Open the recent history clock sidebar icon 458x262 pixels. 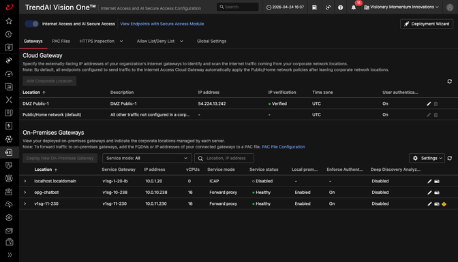[x=9, y=35]
